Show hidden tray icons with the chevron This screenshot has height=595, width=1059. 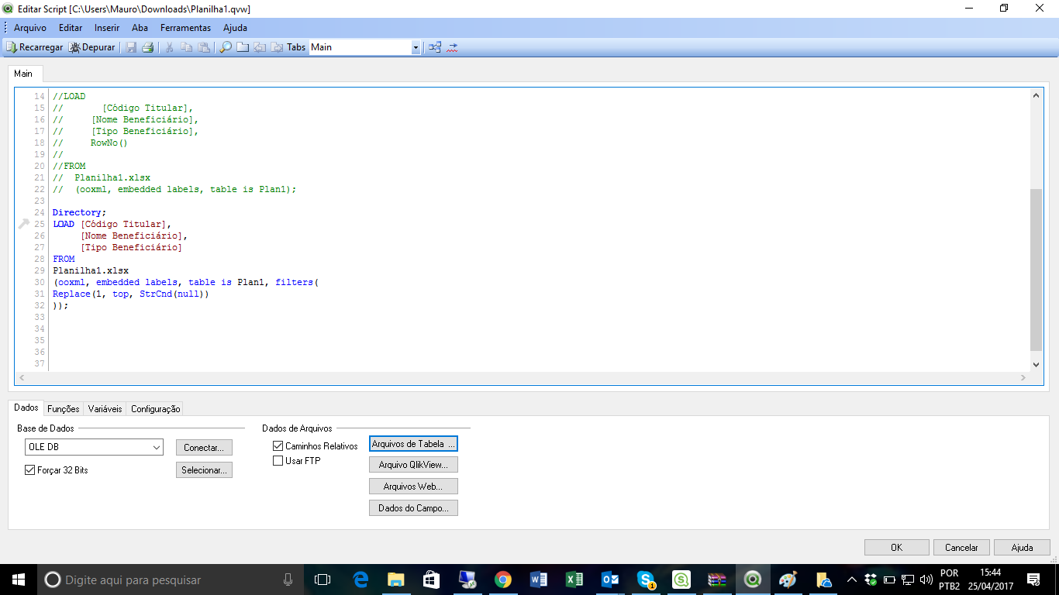point(852,580)
